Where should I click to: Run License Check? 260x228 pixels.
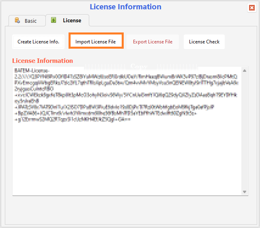click(204, 41)
